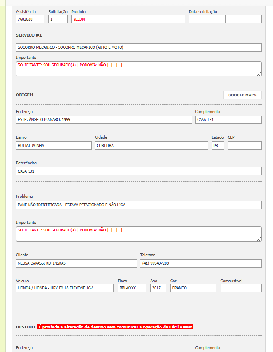273x352 pixels.
Task: Select the Solicitação field
Action: point(58,19)
